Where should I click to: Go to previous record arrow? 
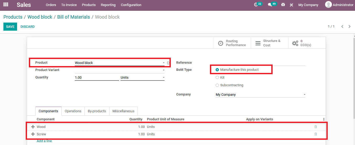[x=342, y=26]
